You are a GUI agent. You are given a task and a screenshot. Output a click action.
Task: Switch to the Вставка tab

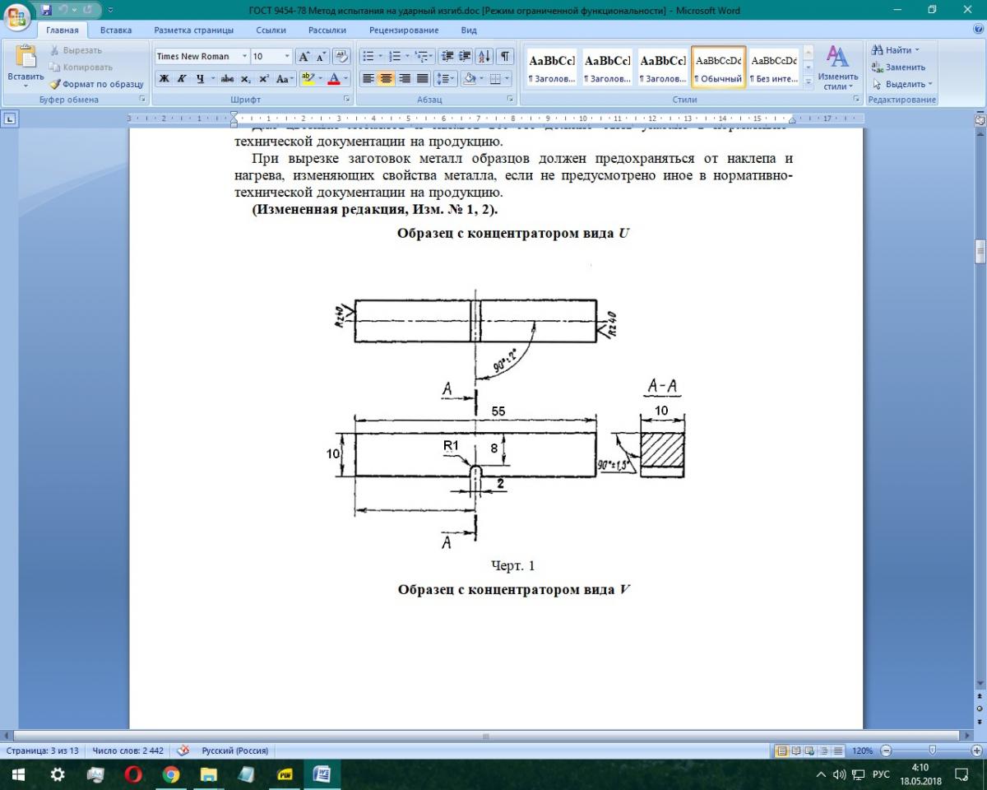tap(116, 30)
